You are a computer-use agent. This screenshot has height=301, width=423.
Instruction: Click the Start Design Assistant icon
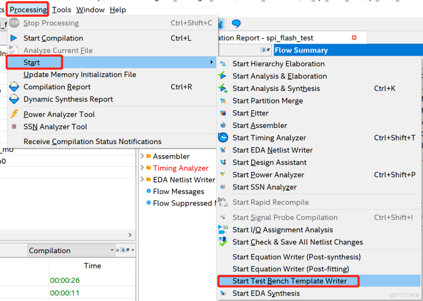[x=223, y=162]
